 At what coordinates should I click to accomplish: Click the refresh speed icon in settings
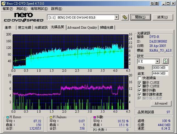165,61
